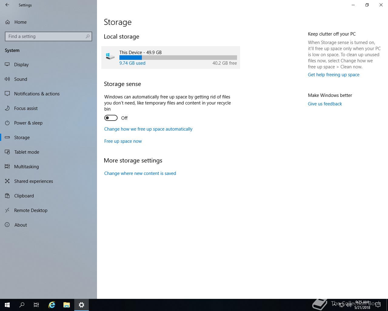This screenshot has width=388, height=311.
Task: Select Power & sleep page
Action: click(x=48, y=123)
